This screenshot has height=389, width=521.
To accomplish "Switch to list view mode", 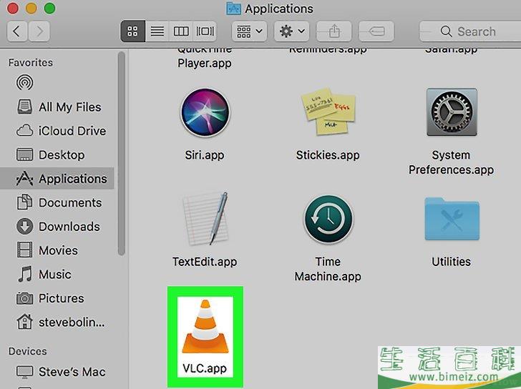I will click(157, 31).
